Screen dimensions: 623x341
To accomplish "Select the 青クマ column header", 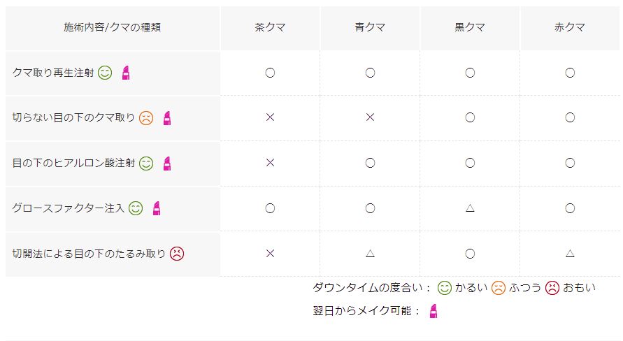I will point(370,28).
